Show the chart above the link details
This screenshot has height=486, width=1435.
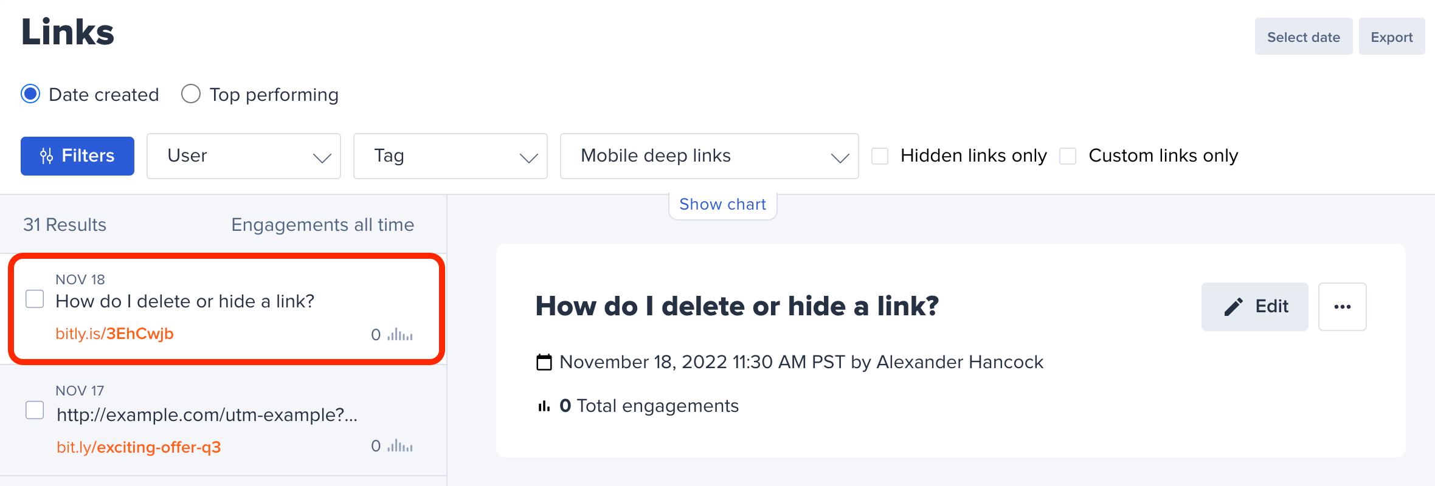pos(722,204)
